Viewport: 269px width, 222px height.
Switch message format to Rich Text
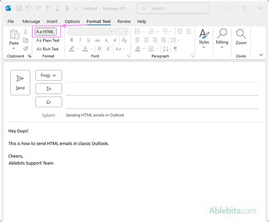[47, 49]
